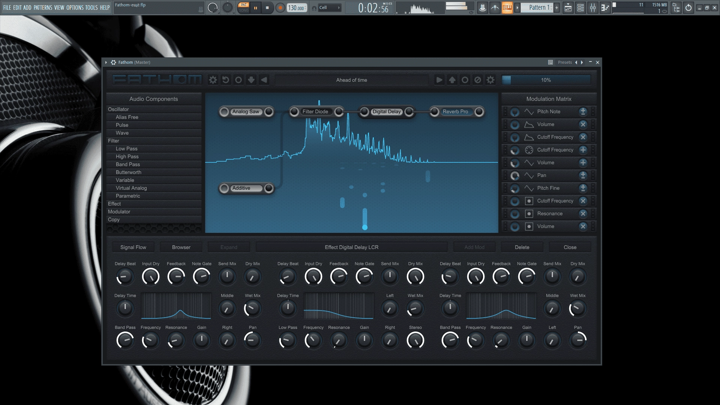
Task: Open the Pattern 1 selector dropdown
Action: coord(537,7)
